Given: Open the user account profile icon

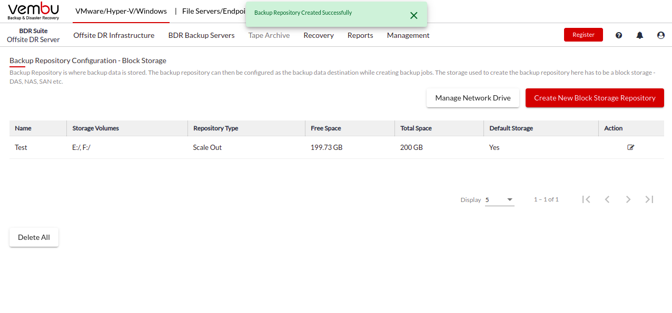Looking at the screenshot, I should click(x=661, y=35).
